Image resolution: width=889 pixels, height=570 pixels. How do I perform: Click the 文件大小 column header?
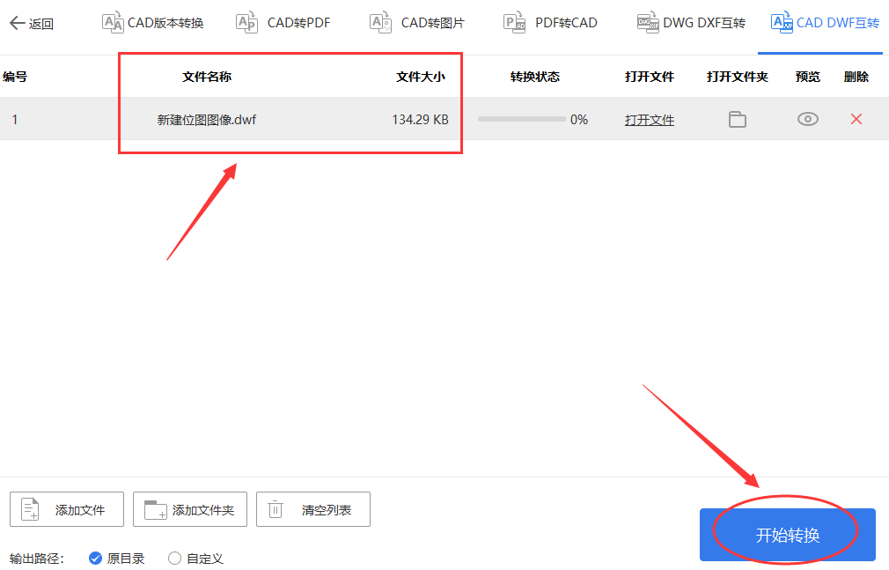420,77
